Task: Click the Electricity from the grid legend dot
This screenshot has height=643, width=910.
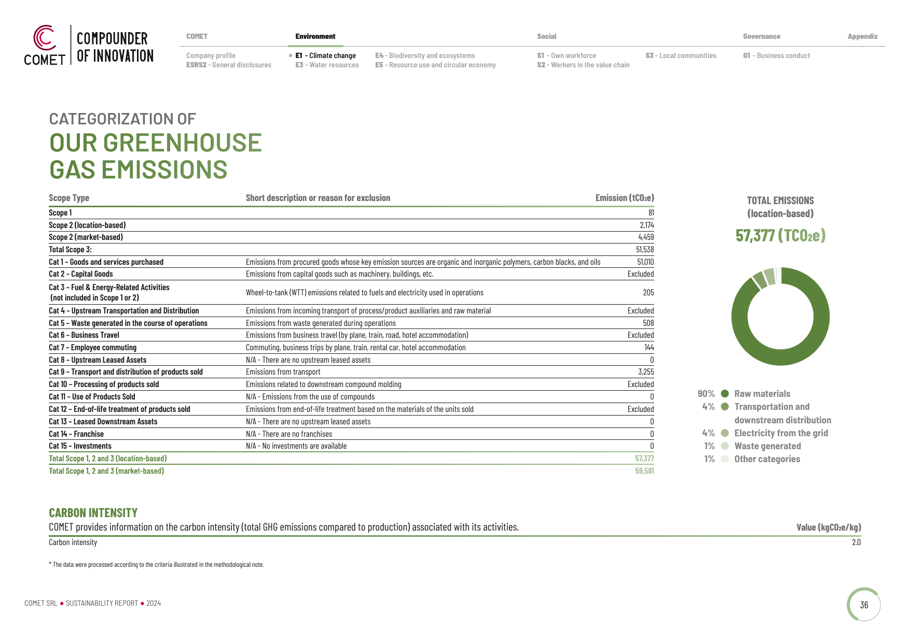Action: [x=725, y=433]
